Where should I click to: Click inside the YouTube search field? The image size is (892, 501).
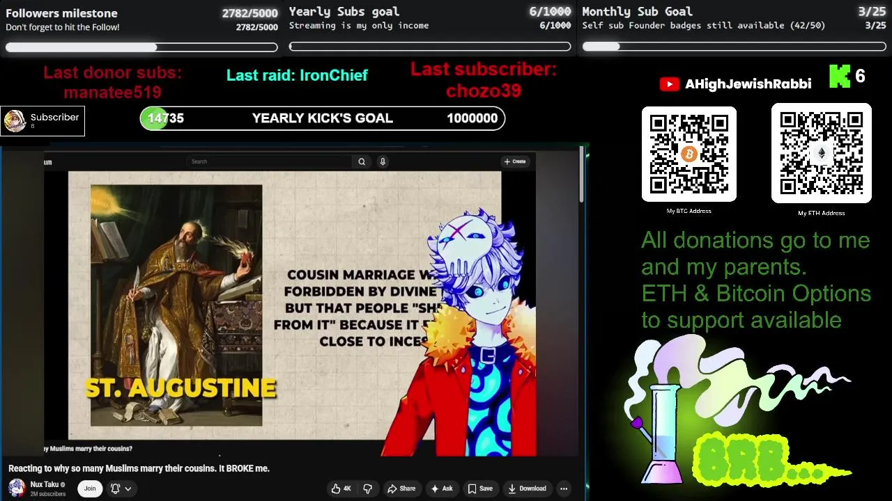270,161
